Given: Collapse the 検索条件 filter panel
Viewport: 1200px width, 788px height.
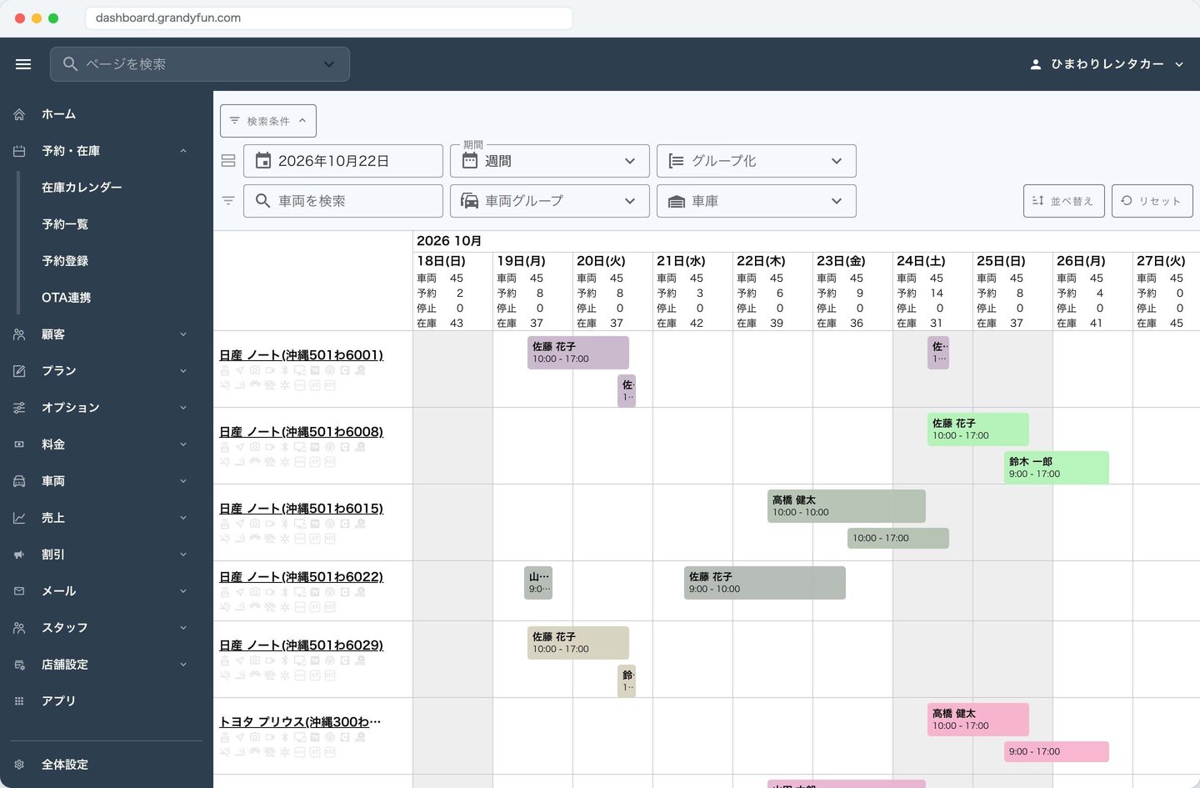Looking at the screenshot, I should [268, 121].
